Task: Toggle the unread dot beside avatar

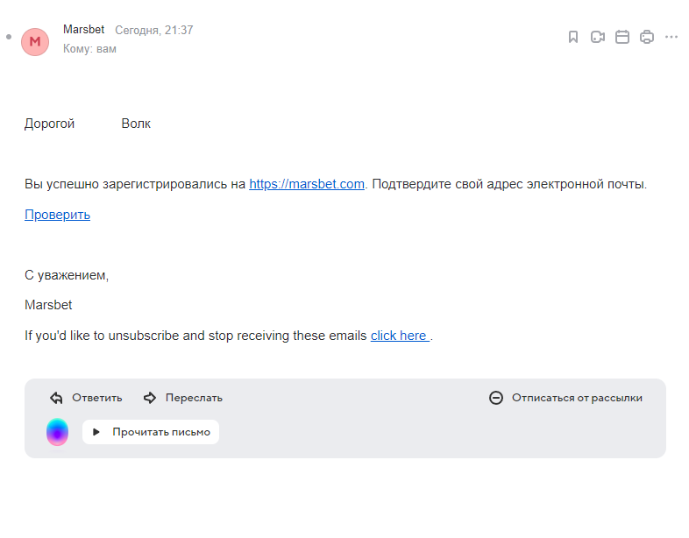Action: (x=9, y=37)
